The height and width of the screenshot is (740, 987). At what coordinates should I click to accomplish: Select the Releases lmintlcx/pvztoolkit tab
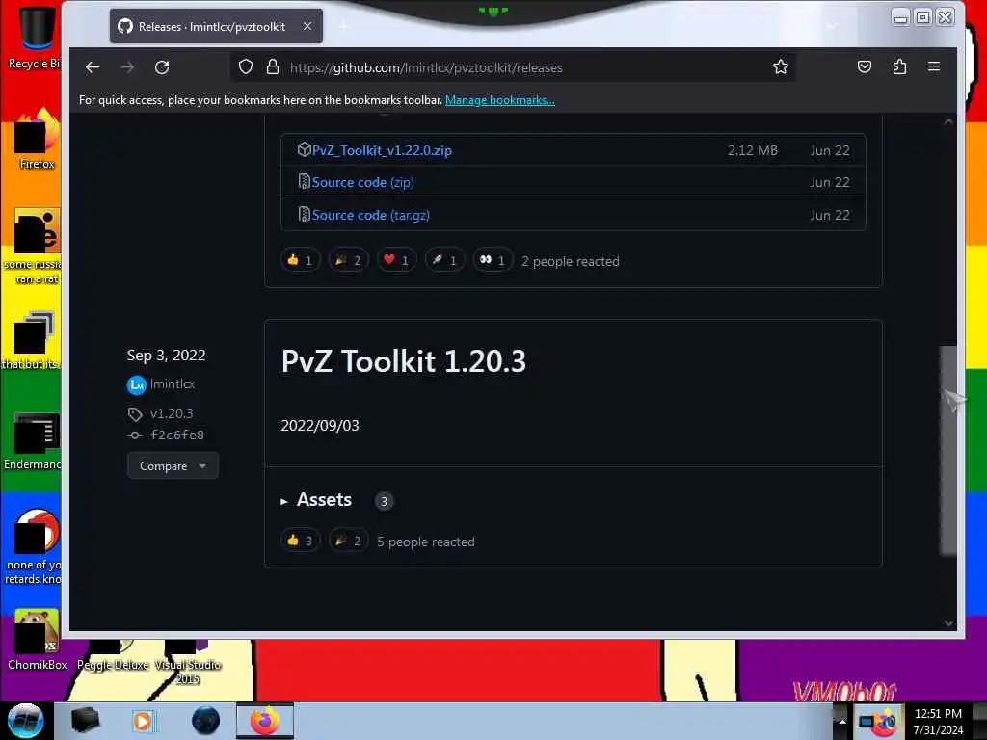[x=216, y=26]
